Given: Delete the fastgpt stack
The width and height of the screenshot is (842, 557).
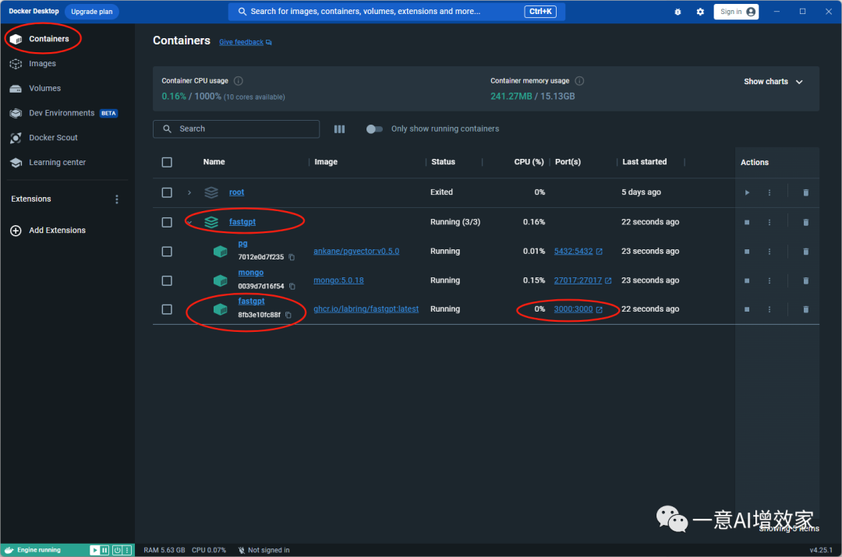Looking at the screenshot, I should click(x=805, y=222).
